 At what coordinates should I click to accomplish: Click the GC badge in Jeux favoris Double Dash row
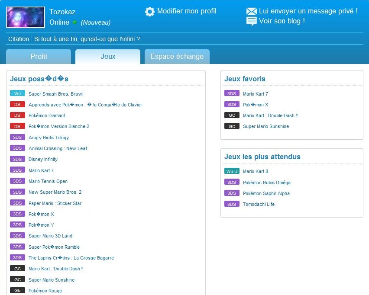(x=232, y=115)
